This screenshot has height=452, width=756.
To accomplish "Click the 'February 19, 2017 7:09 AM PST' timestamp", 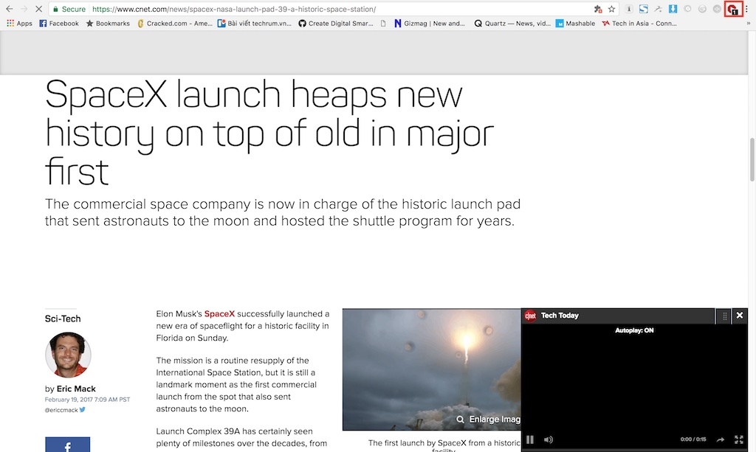I will [x=87, y=400].
